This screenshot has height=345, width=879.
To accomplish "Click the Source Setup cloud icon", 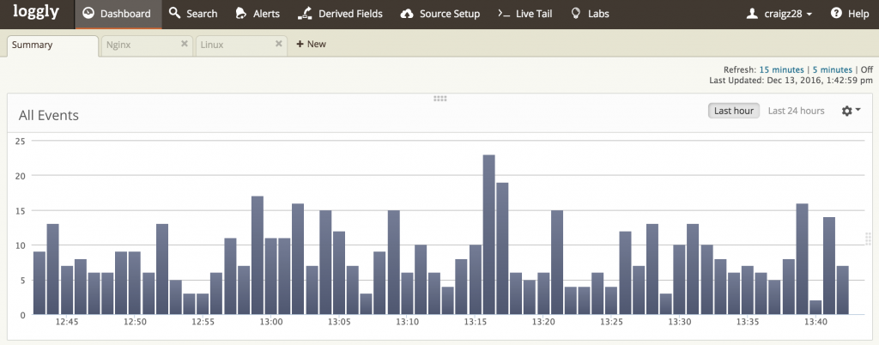I will [x=407, y=14].
